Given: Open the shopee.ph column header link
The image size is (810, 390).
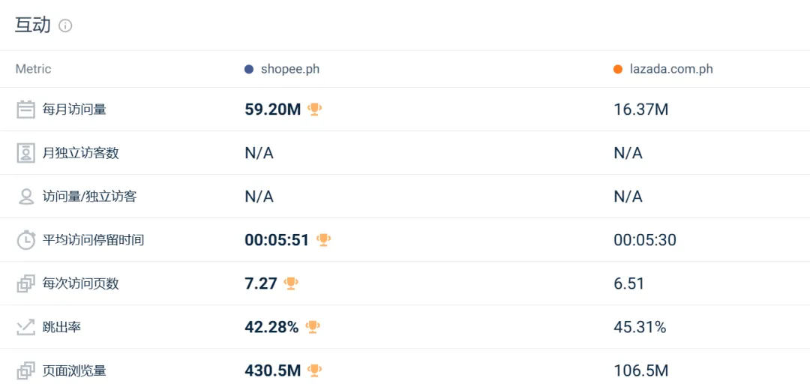Looking at the screenshot, I should point(289,69).
